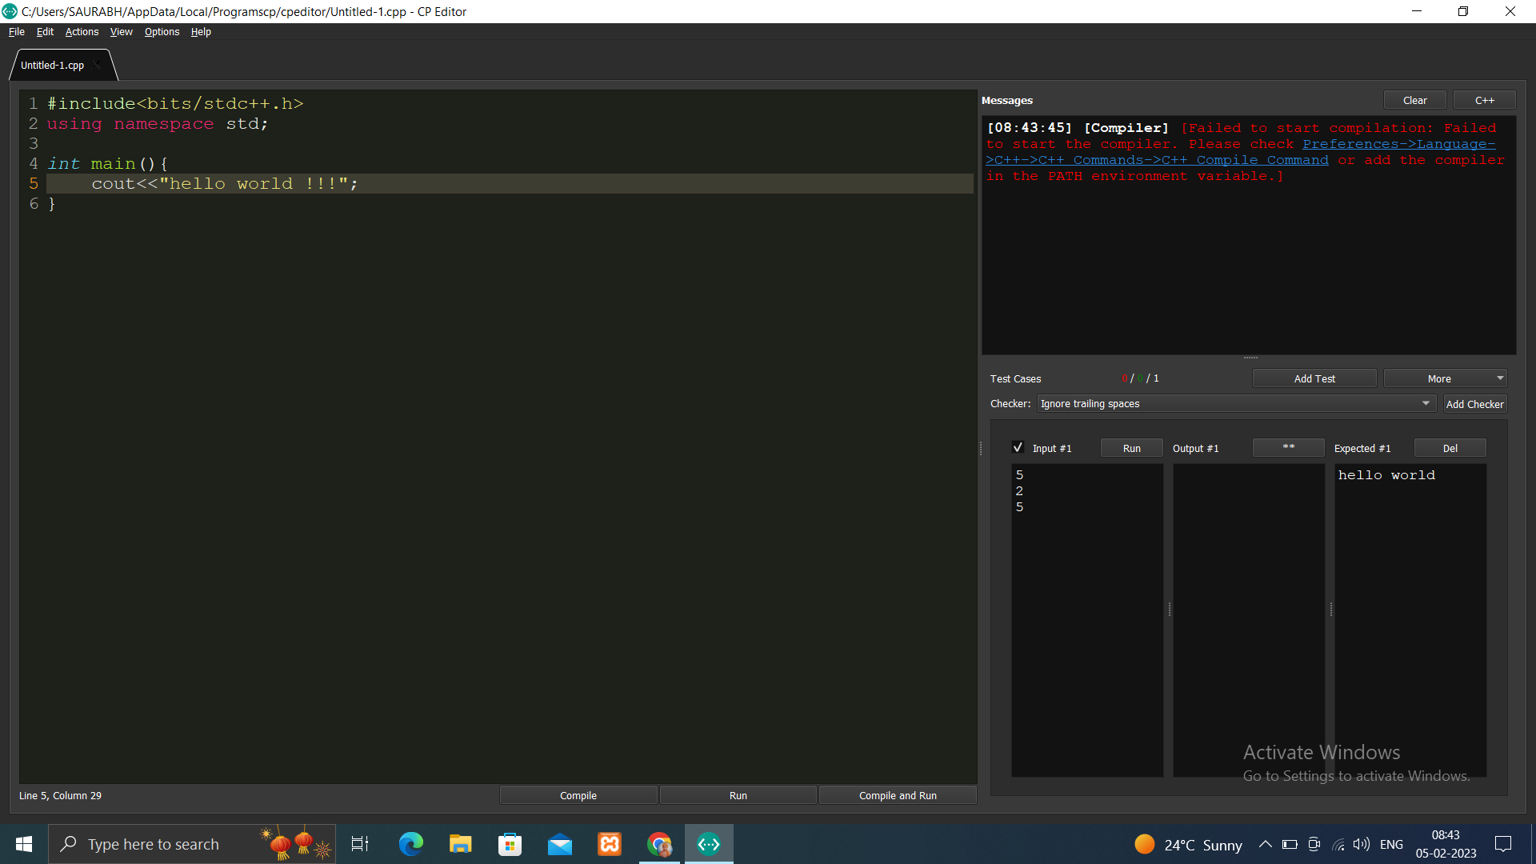1536x864 pixels.
Task: Click the Add Checker button
Action: (x=1474, y=404)
